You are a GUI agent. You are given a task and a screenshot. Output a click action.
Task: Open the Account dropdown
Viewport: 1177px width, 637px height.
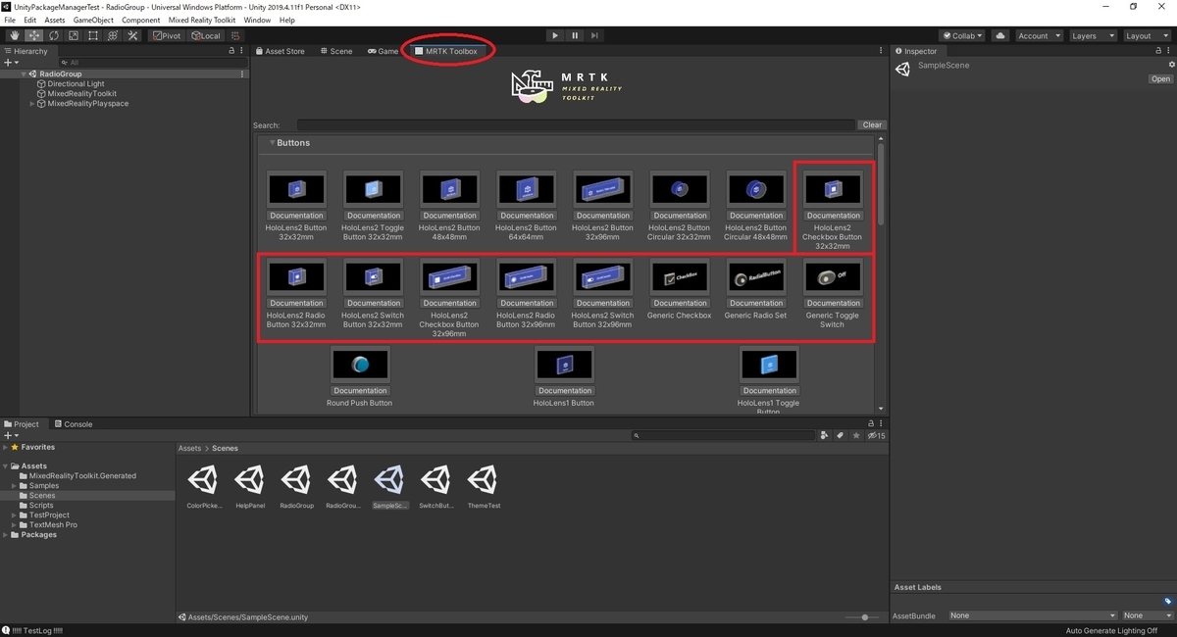click(1039, 35)
